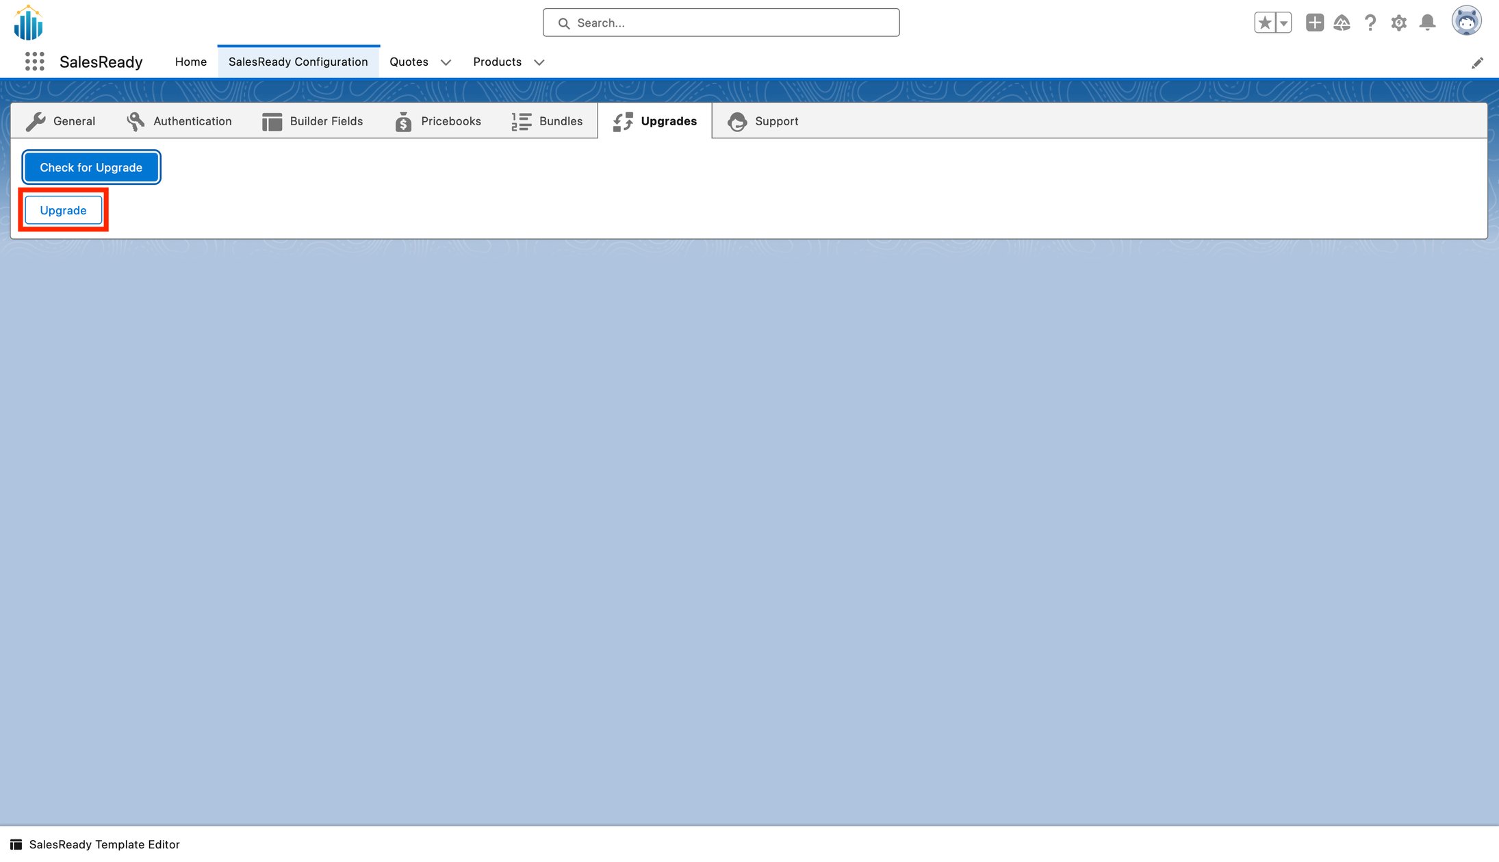
Task: Open the Home menu item
Action: [190, 62]
